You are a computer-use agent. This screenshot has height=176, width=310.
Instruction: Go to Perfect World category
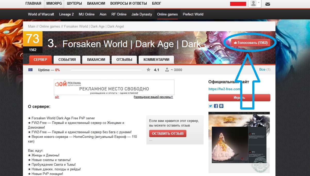click(193, 14)
